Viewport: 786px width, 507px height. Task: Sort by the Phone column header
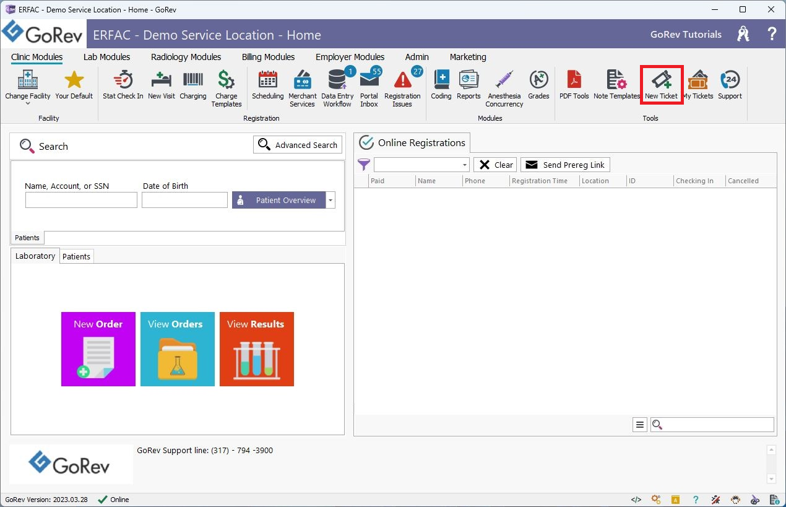pos(486,181)
